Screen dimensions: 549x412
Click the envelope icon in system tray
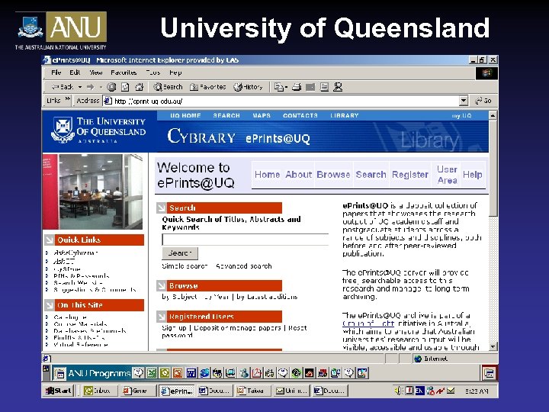tap(451, 391)
